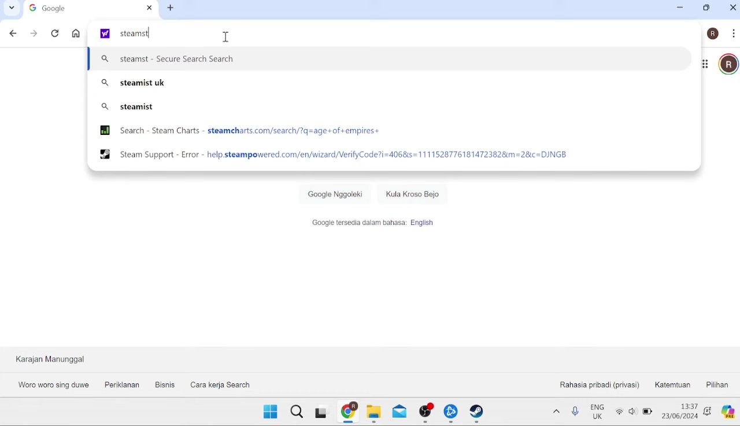This screenshot has height=426, width=740.
Task: Open the Chrome profile avatar in toolbar
Action: (x=713, y=34)
